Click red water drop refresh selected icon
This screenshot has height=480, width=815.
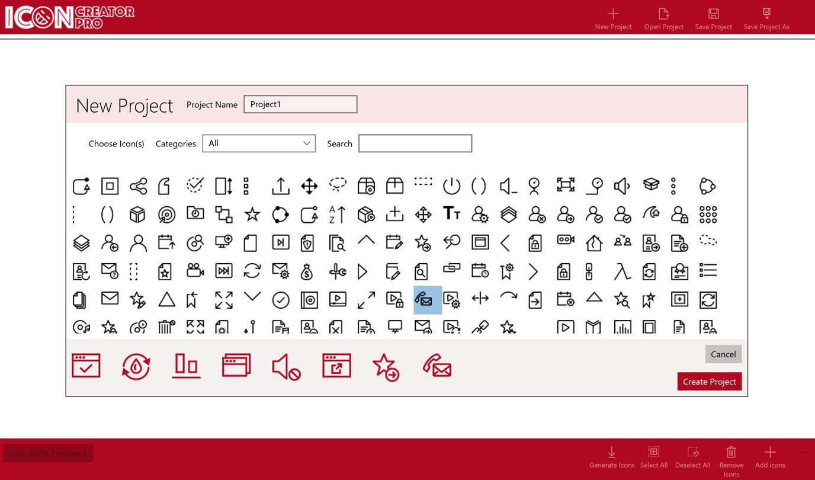click(136, 366)
